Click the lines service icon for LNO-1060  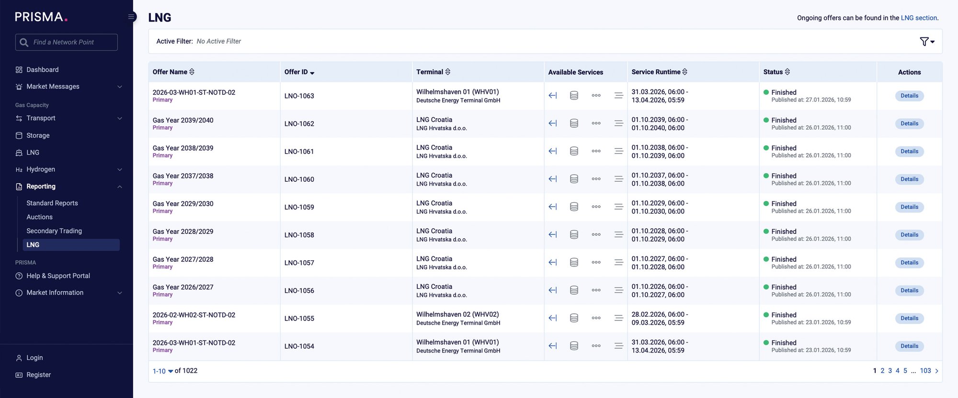point(618,179)
